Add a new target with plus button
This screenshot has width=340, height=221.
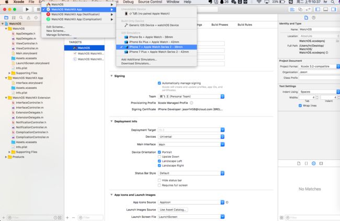click(67, 217)
